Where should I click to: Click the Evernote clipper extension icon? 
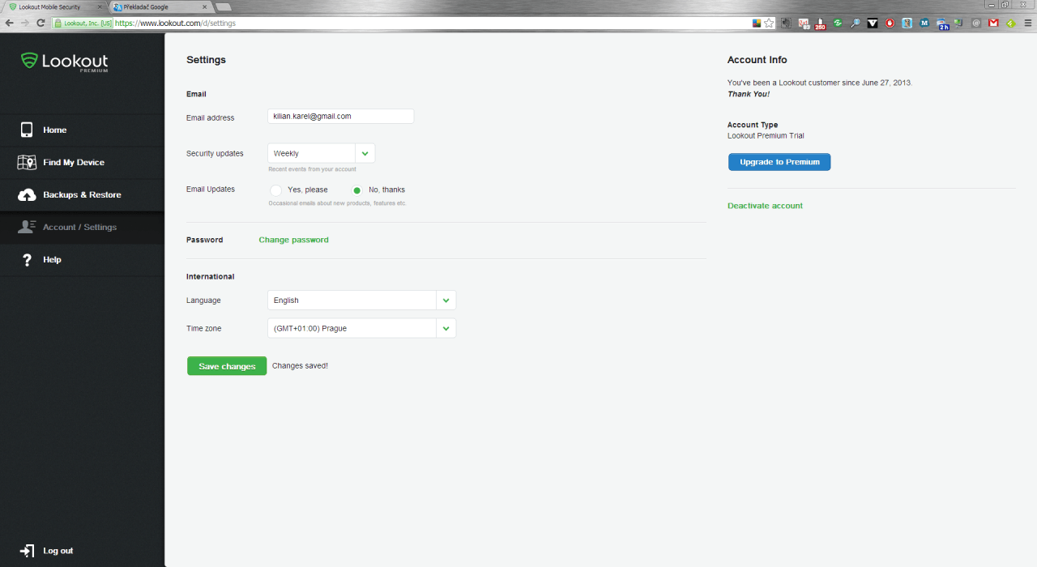pos(787,23)
